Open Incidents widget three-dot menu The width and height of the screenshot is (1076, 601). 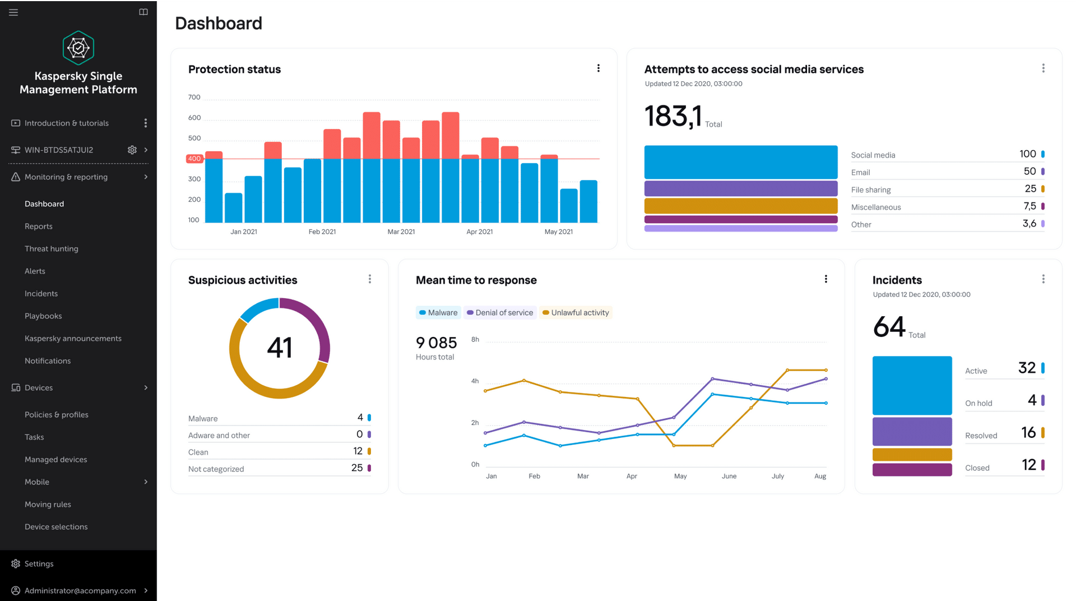coord(1043,279)
